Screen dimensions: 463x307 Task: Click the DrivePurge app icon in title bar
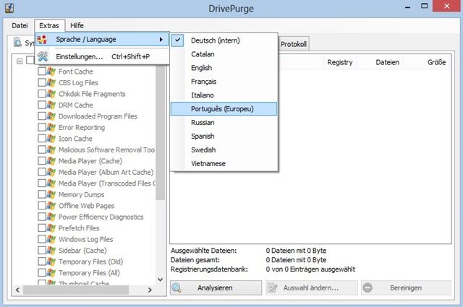click(9, 8)
